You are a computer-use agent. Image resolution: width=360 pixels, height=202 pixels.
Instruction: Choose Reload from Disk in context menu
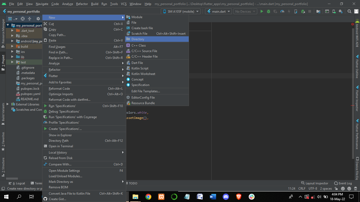coord(84,158)
